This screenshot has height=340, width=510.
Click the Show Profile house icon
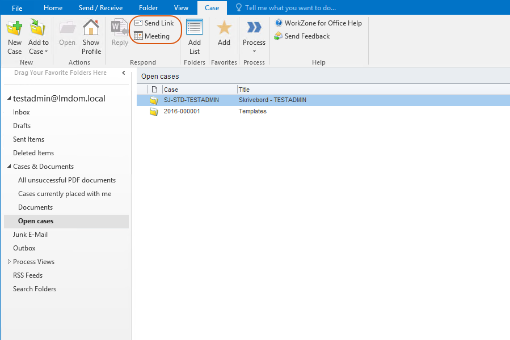tap(91, 28)
